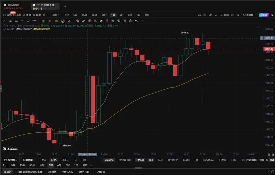Image resolution: width=275 pixels, height=175 pixels.
Task: Toggle the RSI sub-indicator
Action: click(x=151, y=160)
